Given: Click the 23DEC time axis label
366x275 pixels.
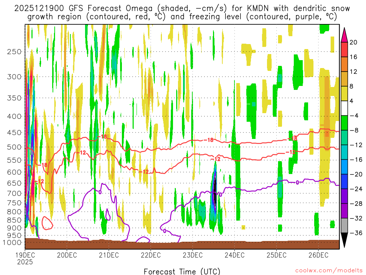Looking at the screenshot, I should coord(193,255).
